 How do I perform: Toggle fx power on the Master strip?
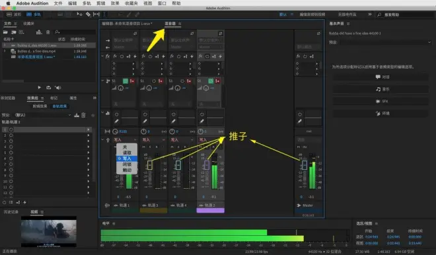coord(305,56)
